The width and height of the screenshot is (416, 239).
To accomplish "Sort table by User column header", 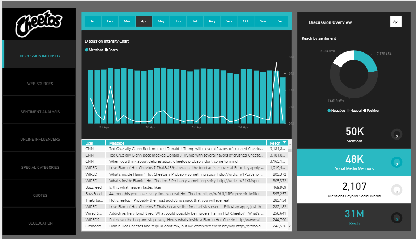I will tap(93, 143).
